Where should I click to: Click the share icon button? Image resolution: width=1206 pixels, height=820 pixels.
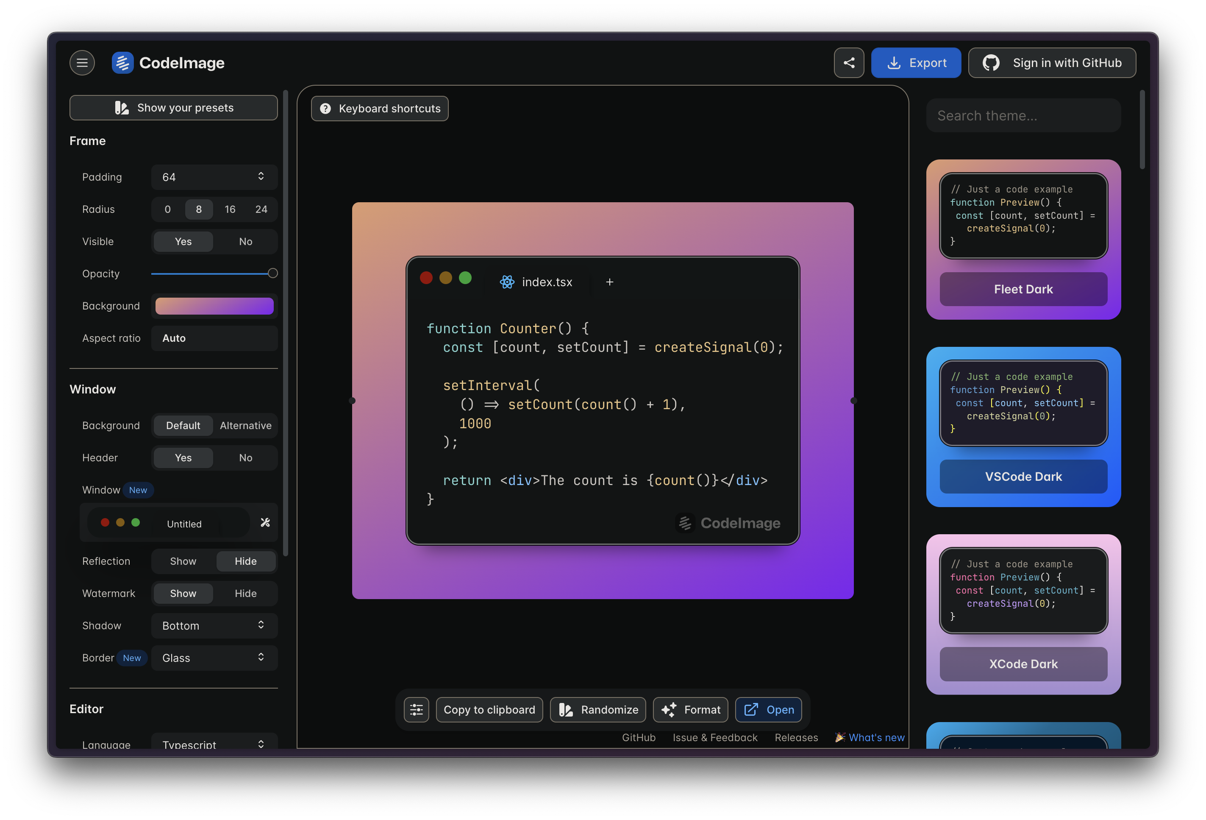tap(848, 63)
